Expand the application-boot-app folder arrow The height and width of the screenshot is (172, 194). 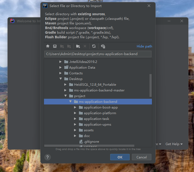75,107
